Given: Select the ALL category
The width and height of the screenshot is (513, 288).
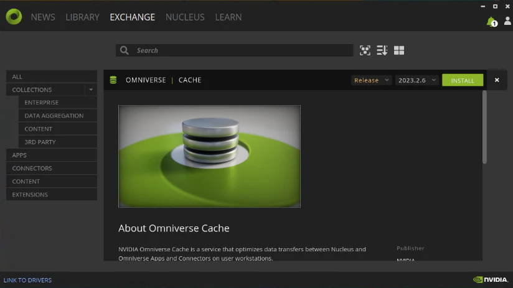Looking at the screenshot, I should tap(52, 77).
